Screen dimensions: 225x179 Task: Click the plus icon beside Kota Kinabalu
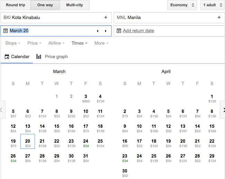click(x=106, y=17)
